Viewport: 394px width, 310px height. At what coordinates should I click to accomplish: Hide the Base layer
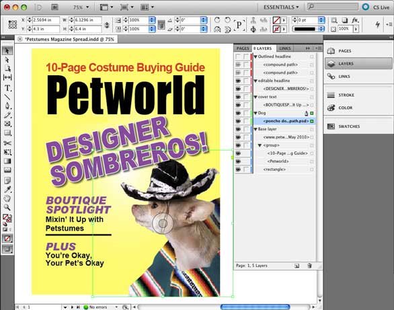238,129
